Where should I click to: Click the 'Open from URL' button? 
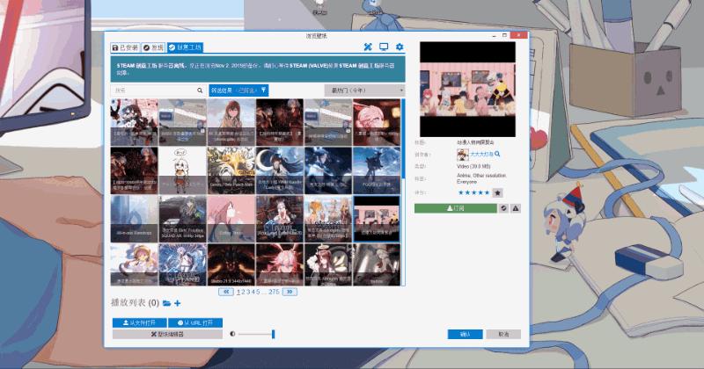click(195, 322)
